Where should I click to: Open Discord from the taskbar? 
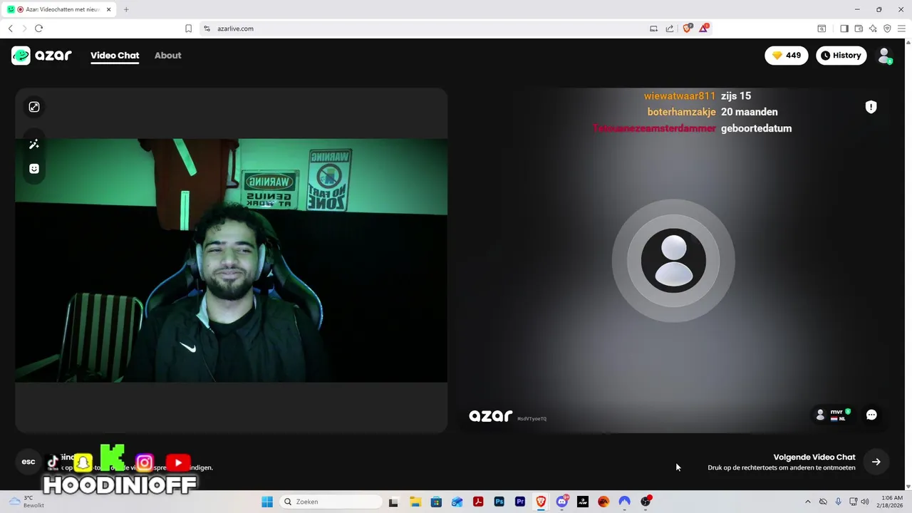pos(561,502)
